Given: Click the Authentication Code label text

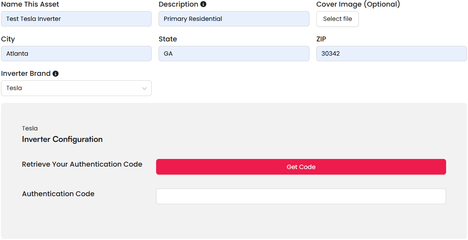Looking at the screenshot, I should point(58,194).
